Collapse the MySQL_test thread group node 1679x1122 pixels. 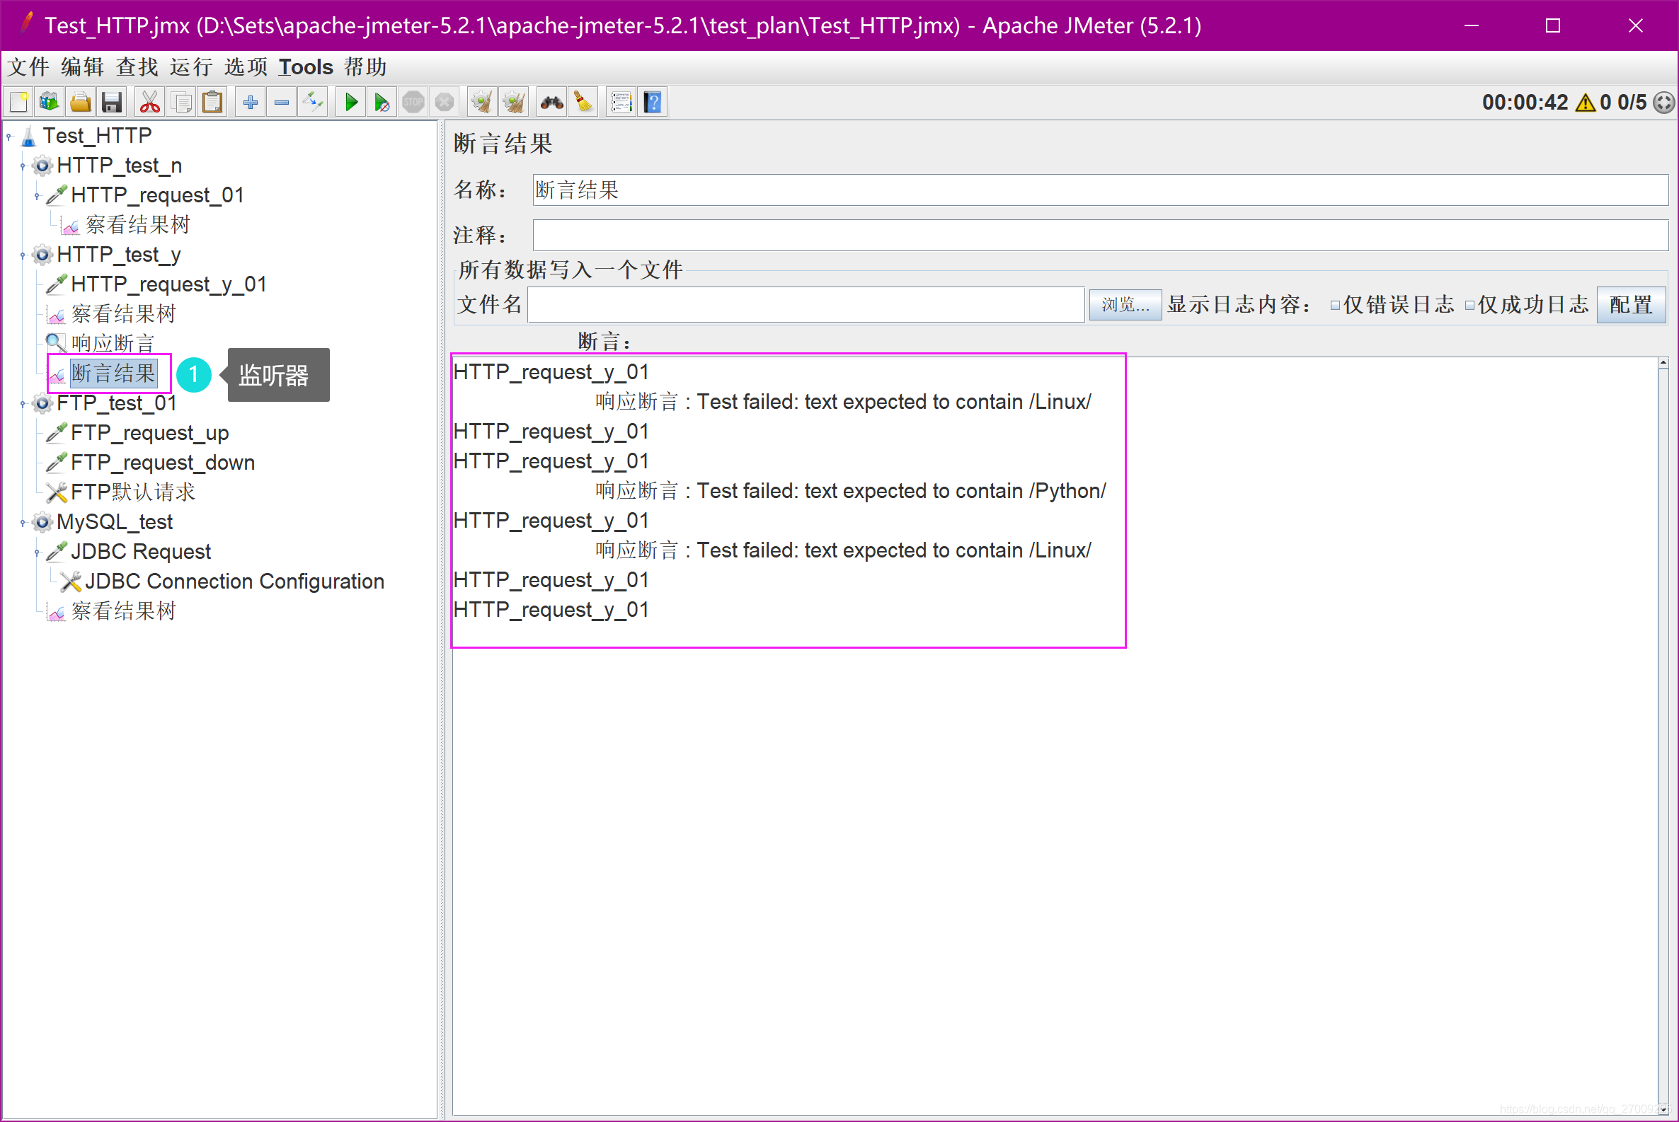pos(23,523)
